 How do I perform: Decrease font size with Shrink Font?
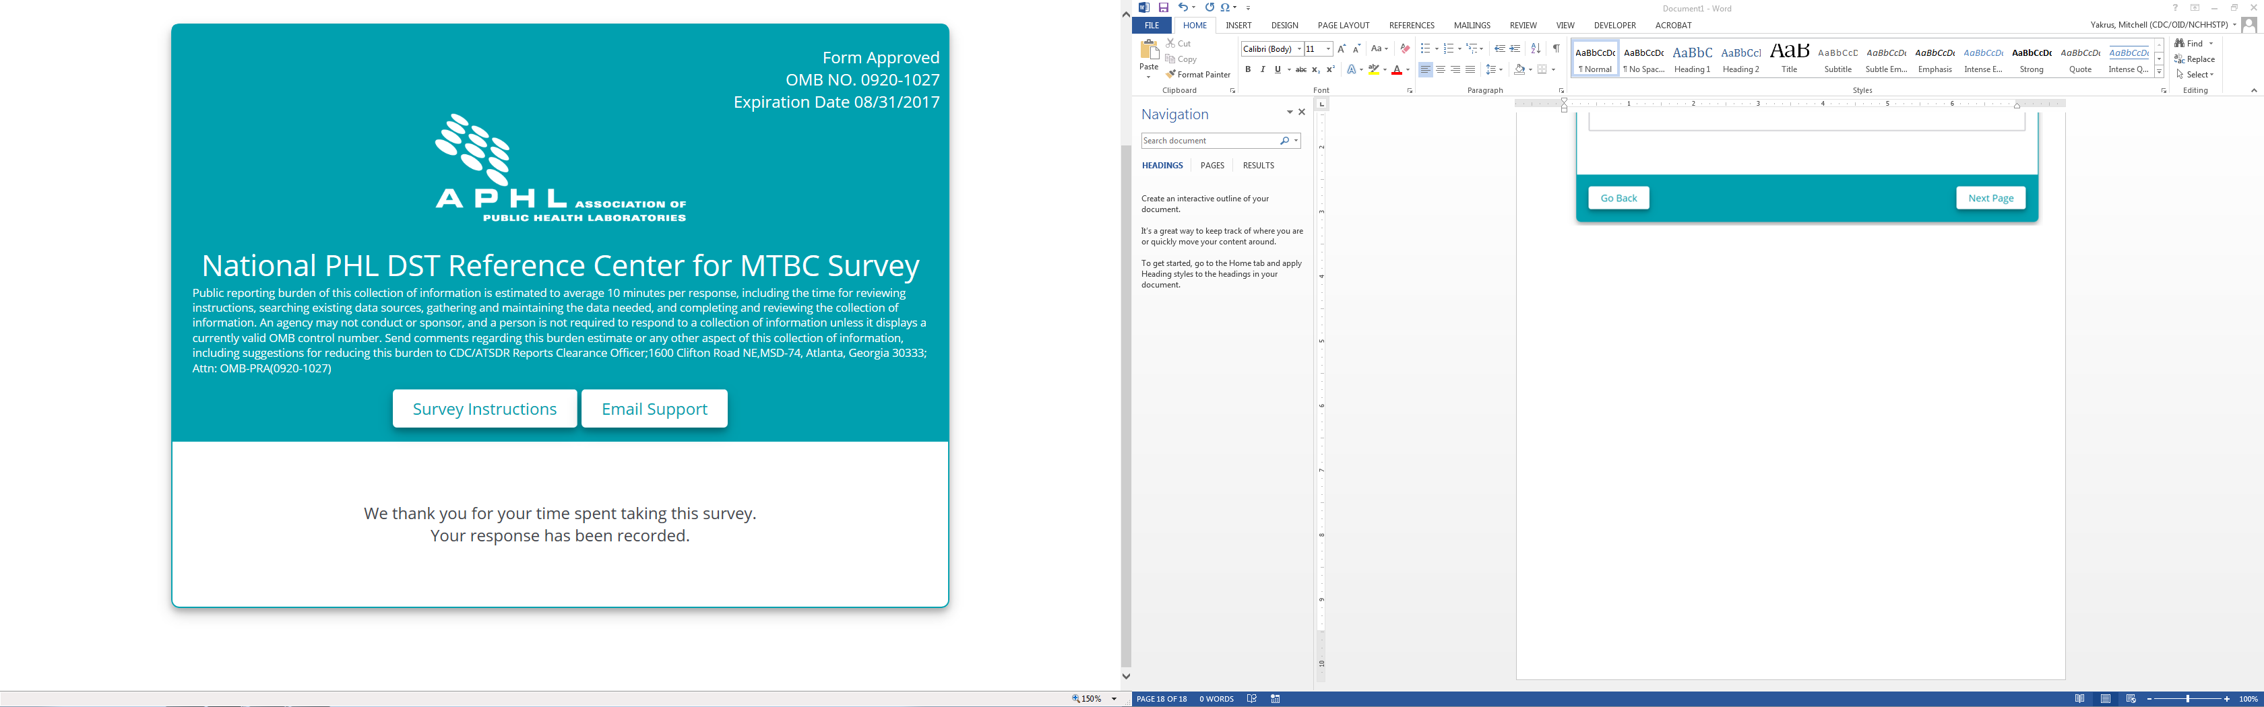click(1356, 49)
